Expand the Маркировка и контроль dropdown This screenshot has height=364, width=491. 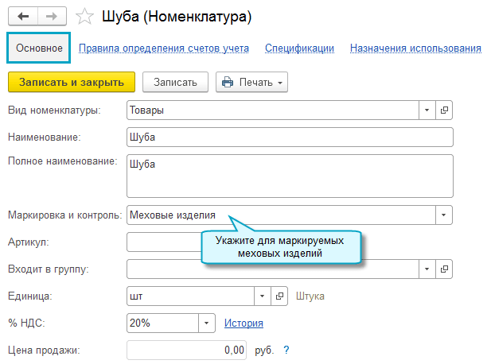(x=444, y=215)
